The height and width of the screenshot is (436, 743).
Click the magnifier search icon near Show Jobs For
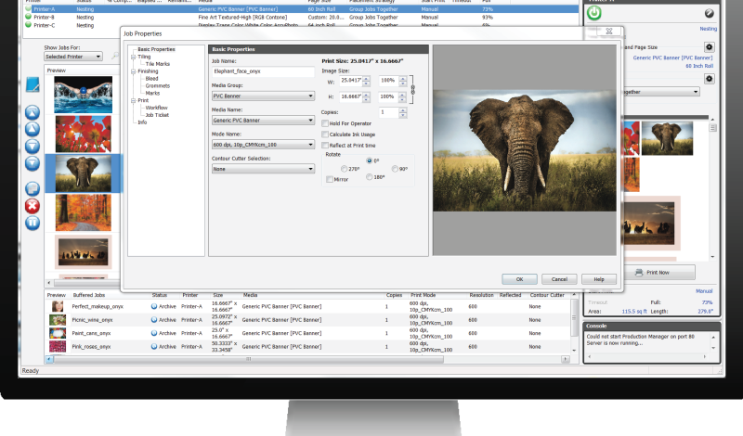(x=115, y=56)
